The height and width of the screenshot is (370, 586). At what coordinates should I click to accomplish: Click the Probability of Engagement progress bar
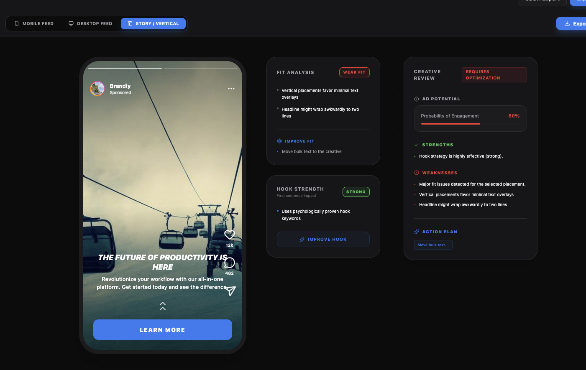[x=471, y=124]
